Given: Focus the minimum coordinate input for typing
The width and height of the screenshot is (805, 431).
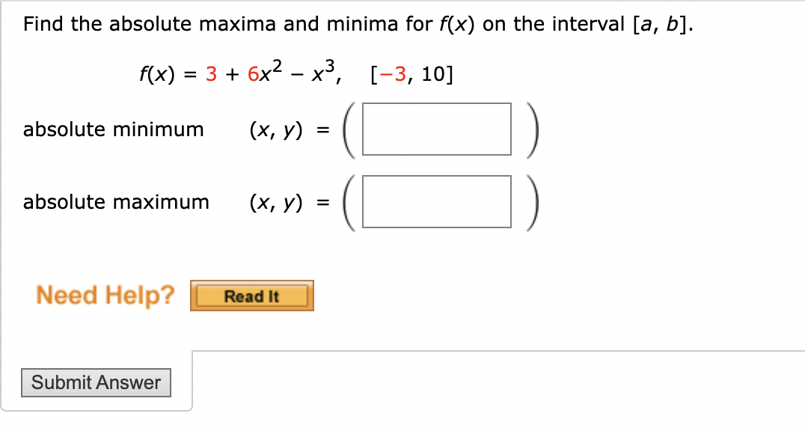Looking at the screenshot, I should pyautogui.click(x=435, y=129).
